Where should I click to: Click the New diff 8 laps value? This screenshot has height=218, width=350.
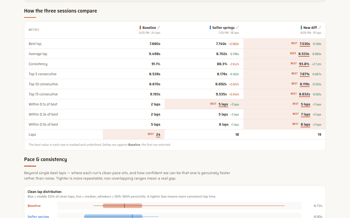pyautogui.click(x=305, y=124)
